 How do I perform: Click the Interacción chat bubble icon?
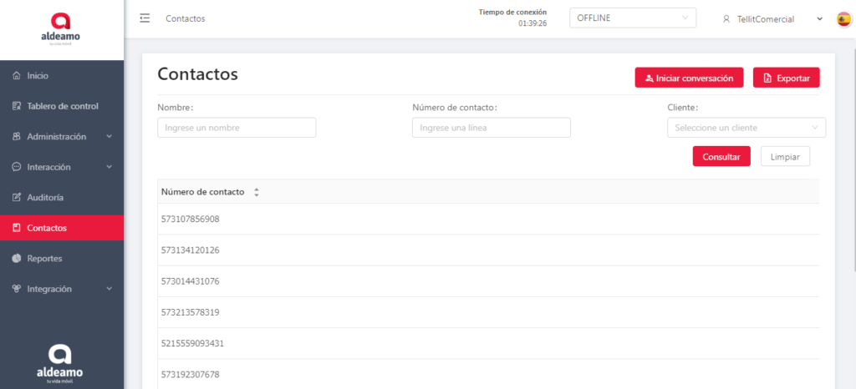click(x=17, y=167)
